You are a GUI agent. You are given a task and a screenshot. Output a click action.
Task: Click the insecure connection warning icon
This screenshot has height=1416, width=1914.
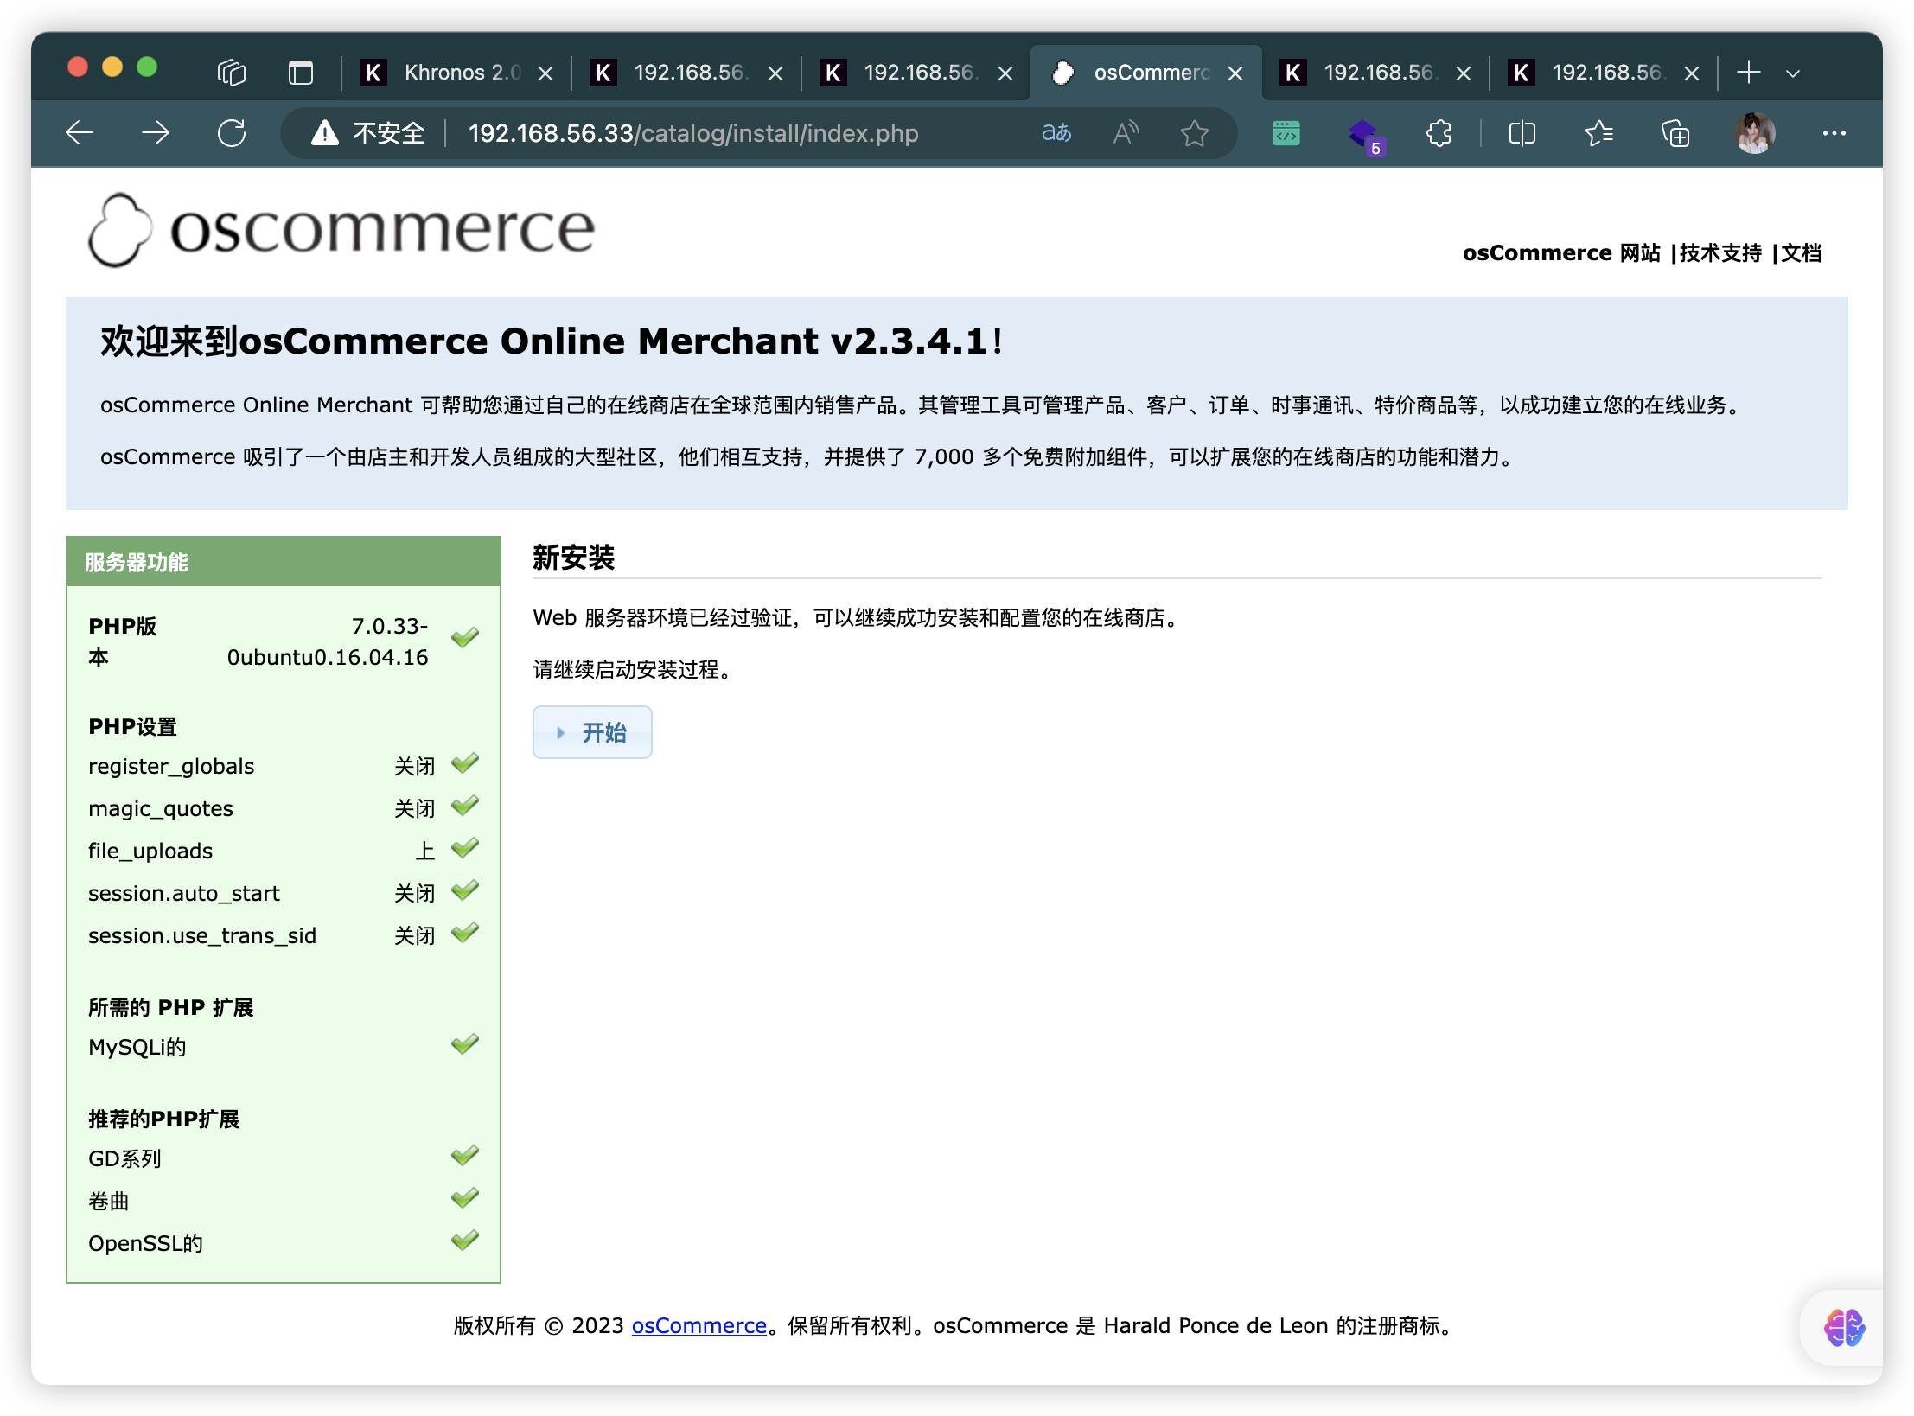pyautogui.click(x=325, y=133)
